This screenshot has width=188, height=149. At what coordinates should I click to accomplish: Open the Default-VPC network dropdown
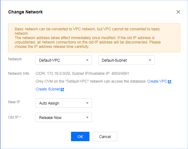tap(64, 60)
